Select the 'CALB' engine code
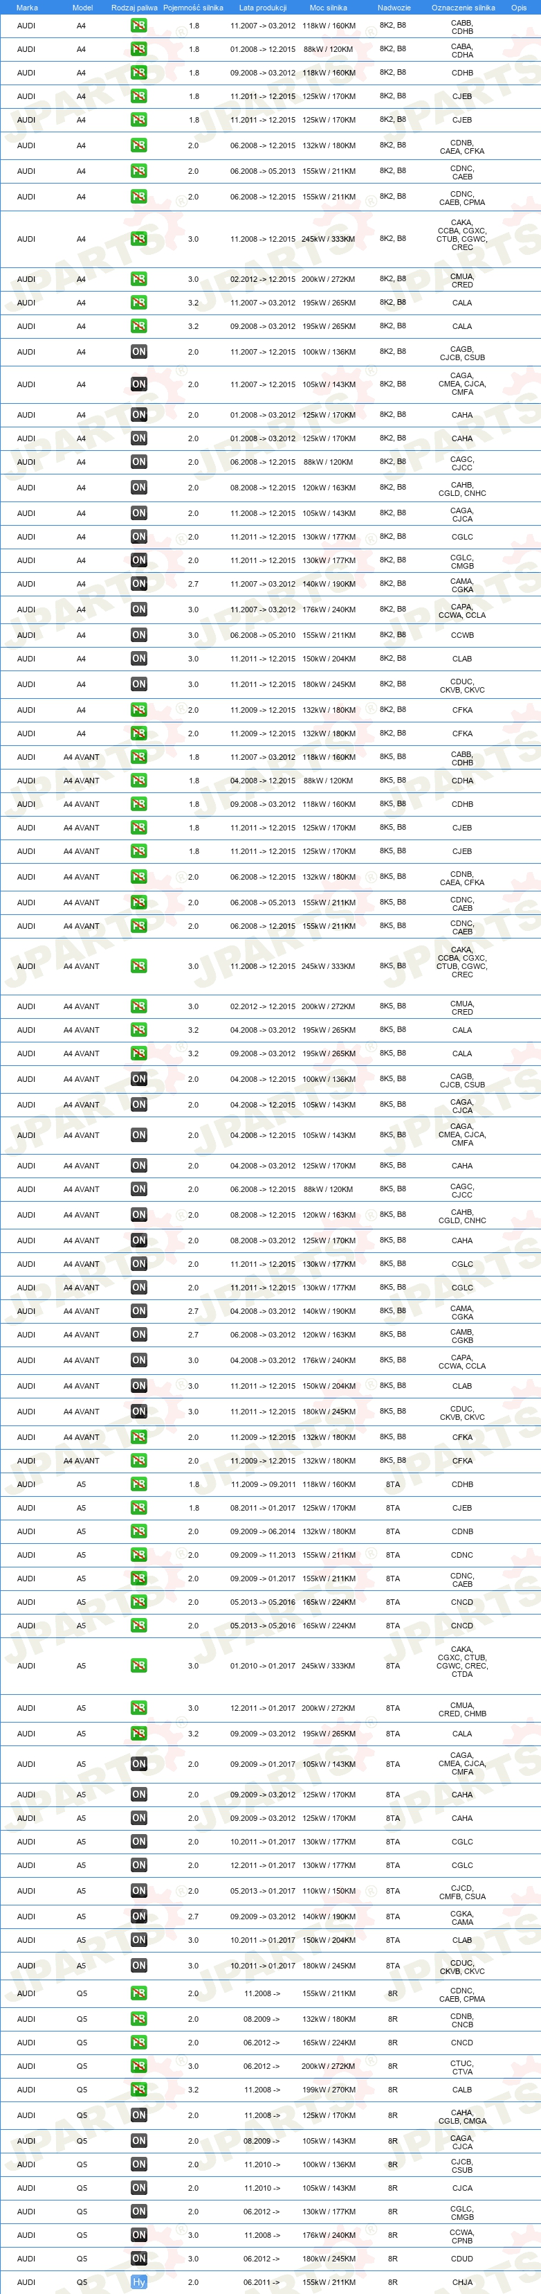The width and height of the screenshot is (541, 2294). click(x=462, y=2089)
